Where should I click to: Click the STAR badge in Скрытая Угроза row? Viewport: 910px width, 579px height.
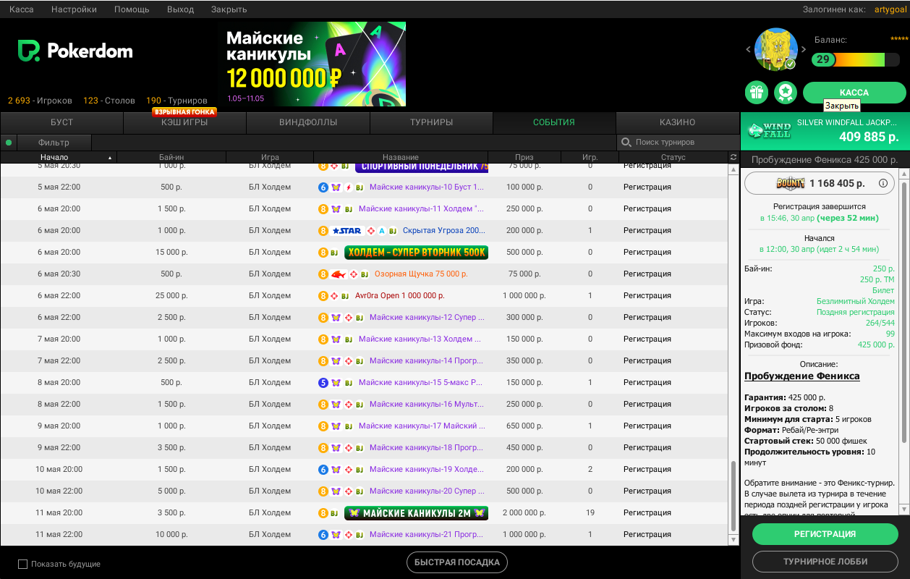click(x=346, y=231)
